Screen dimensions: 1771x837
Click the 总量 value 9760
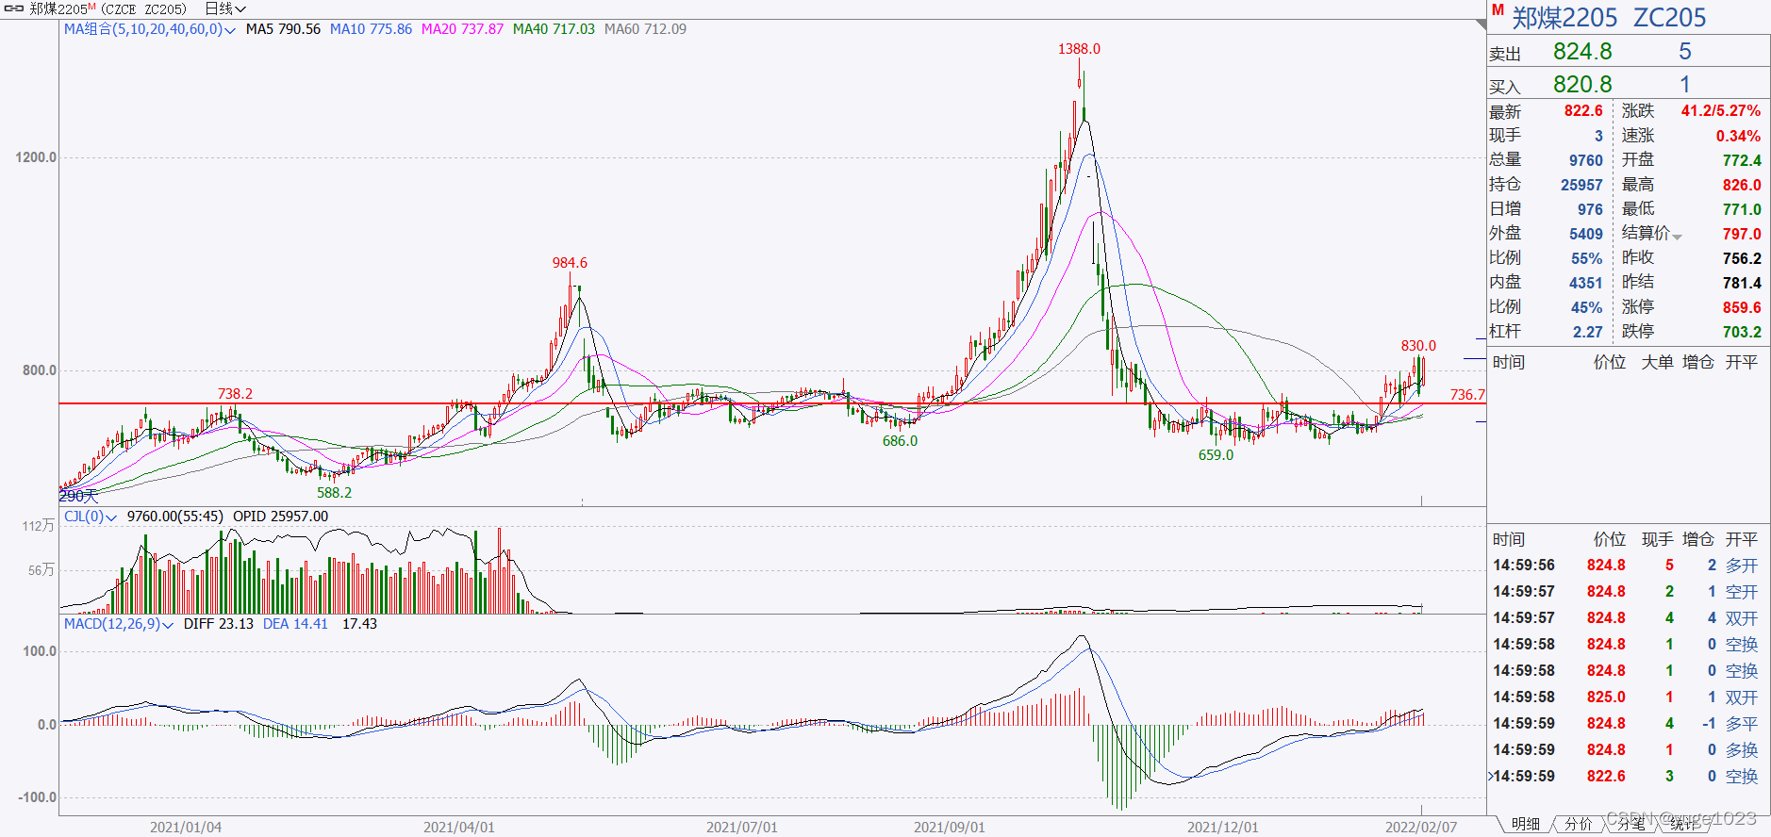(1586, 160)
